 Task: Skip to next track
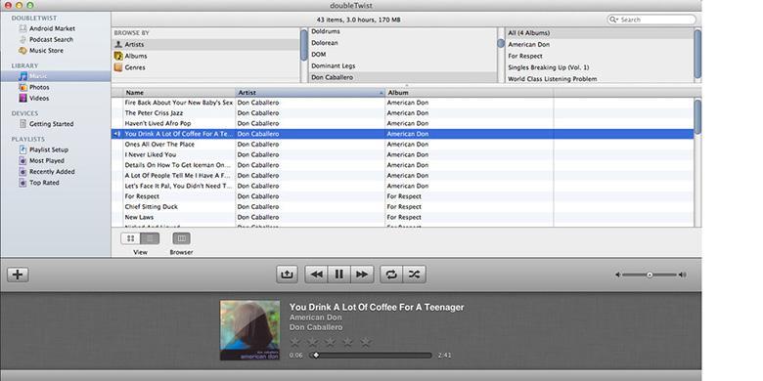362,275
